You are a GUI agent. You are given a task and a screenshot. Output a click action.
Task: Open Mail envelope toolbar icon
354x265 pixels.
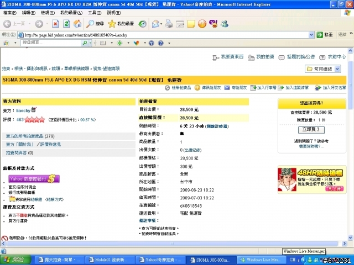tap(155, 24)
